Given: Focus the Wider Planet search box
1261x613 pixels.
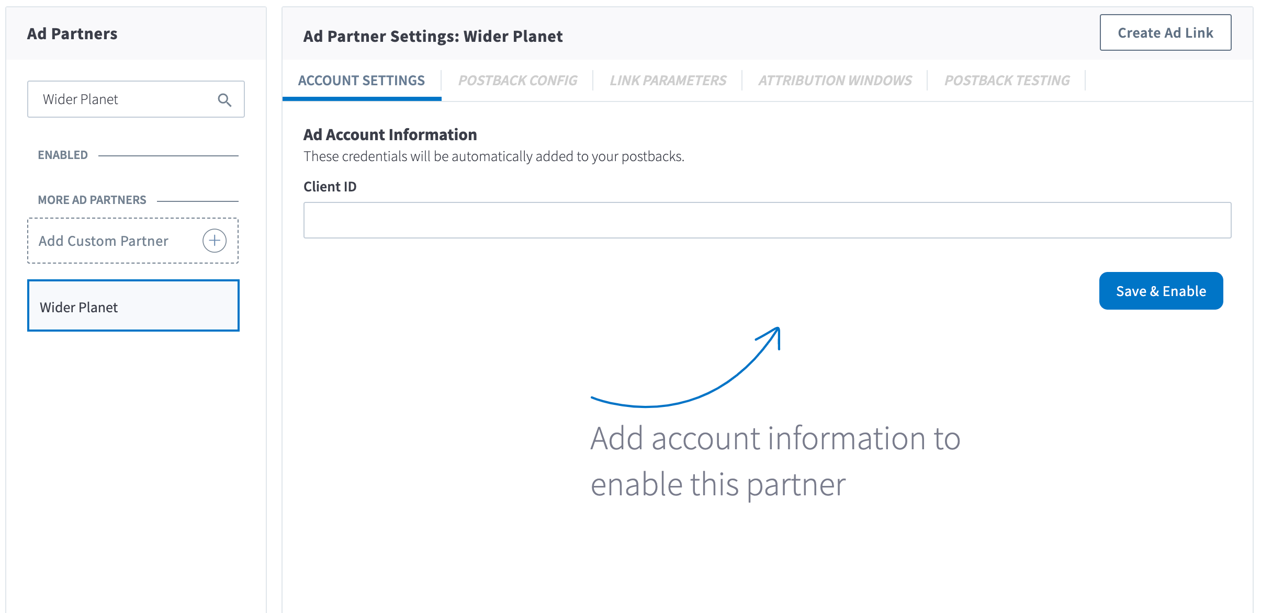Looking at the screenshot, I should (123, 99).
